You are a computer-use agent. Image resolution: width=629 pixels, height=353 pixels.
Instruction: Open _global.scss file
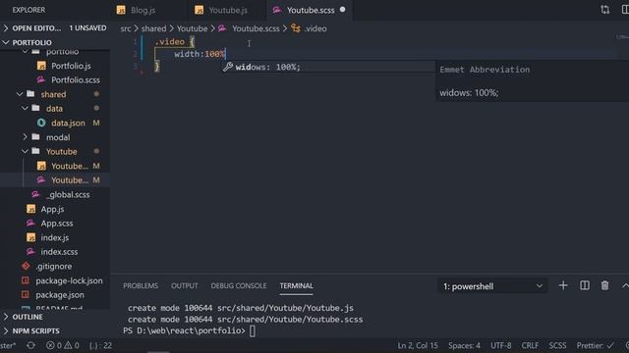point(68,194)
